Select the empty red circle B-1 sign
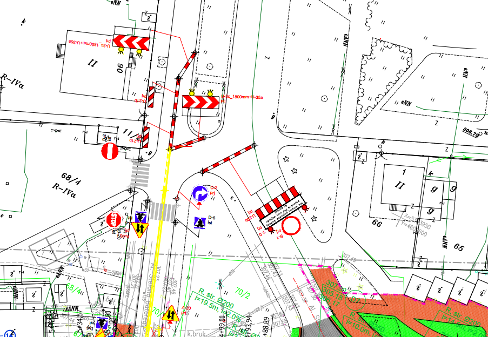Screen dimensions: 488x337 [292, 226]
